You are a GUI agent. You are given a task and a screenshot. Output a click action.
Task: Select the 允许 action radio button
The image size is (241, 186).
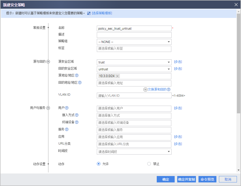[99, 164]
